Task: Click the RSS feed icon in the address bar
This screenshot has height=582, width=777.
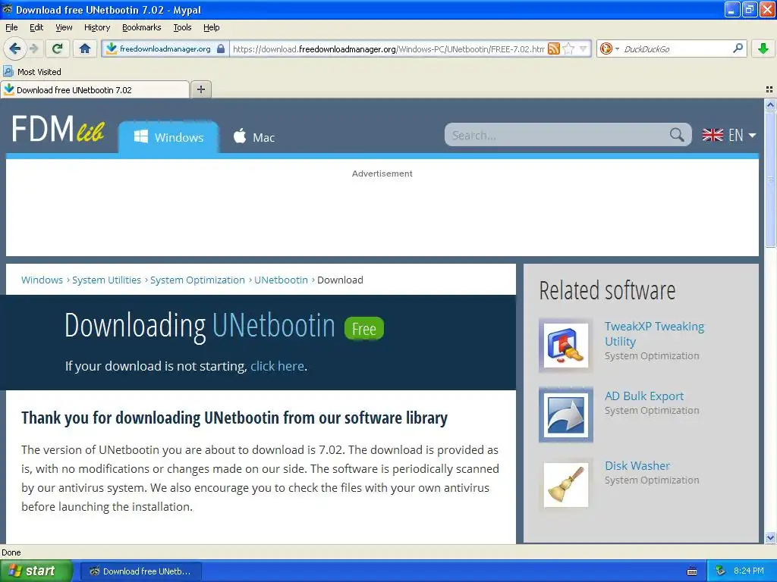Action: point(553,48)
